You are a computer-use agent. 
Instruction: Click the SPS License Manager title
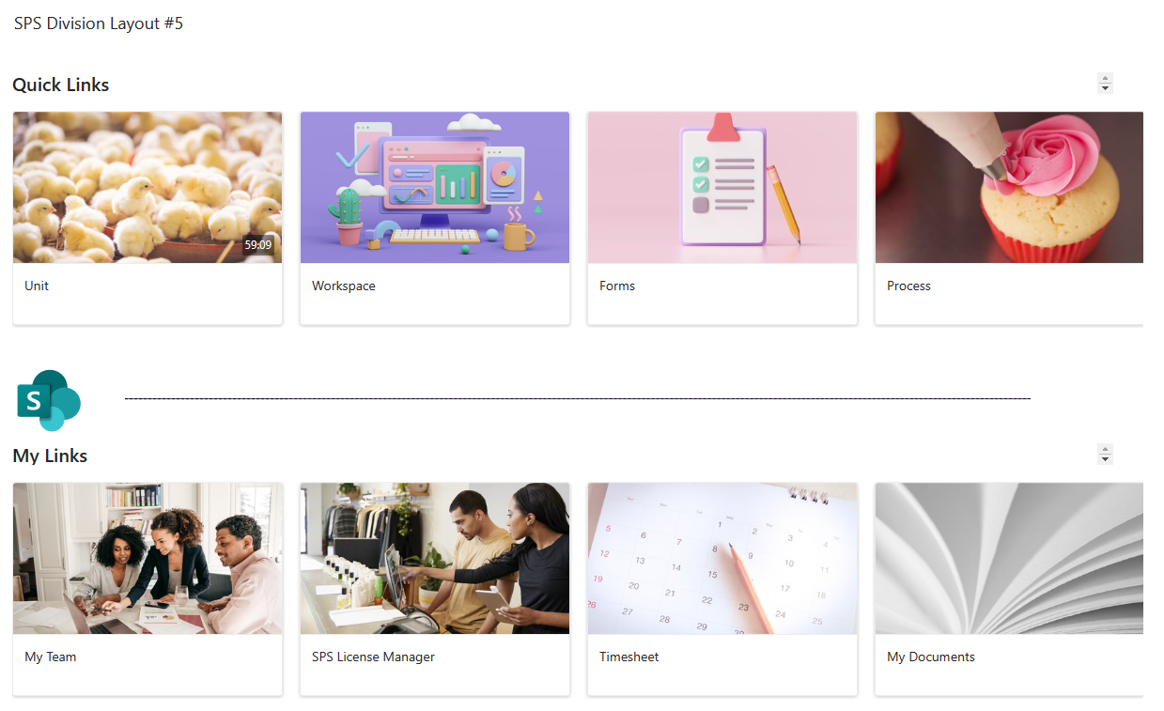[374, 657]
